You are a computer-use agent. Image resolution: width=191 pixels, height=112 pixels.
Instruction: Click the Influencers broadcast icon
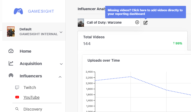tap(11, 75)
